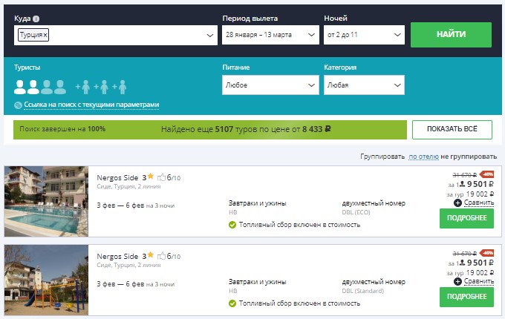Group results via по отелю
This screenshot has width=505, height=319.
[423, 157]
